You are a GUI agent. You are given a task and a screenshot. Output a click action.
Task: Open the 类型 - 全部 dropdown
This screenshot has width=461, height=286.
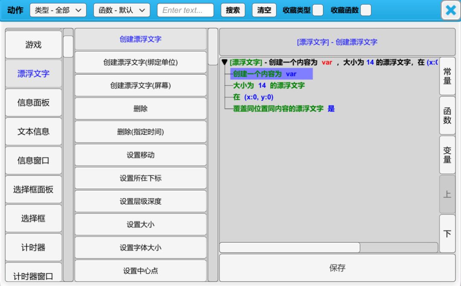tap(58, 10)
